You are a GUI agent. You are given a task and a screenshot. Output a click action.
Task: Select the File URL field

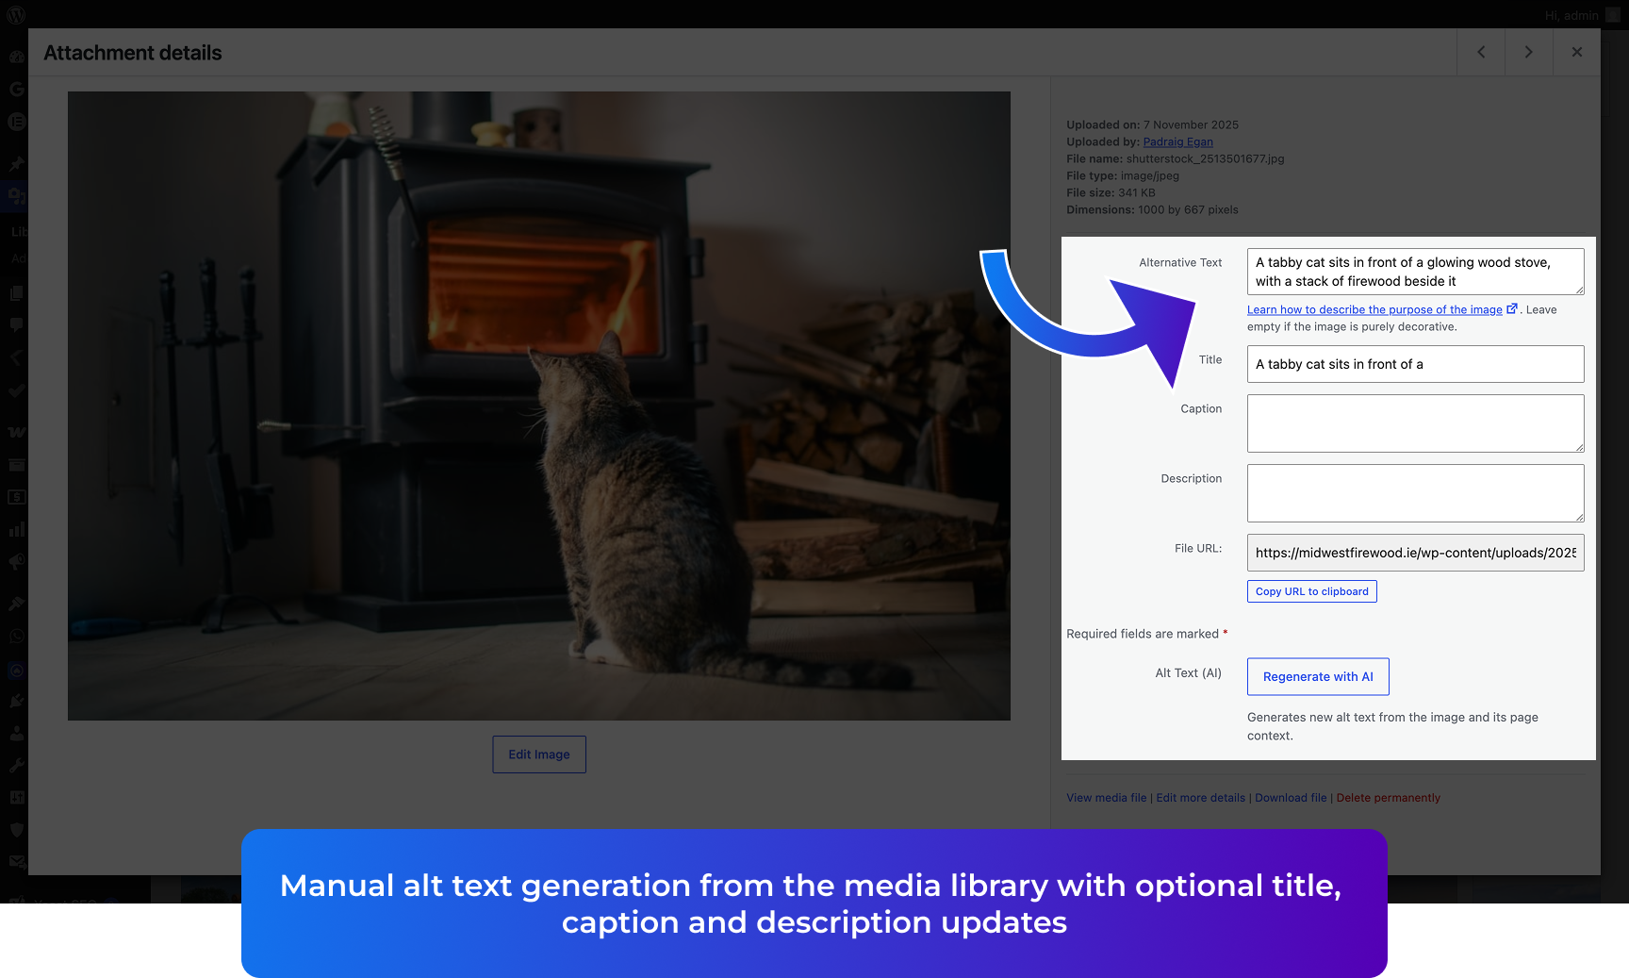pyautogui.click(x=1415, y=553)
